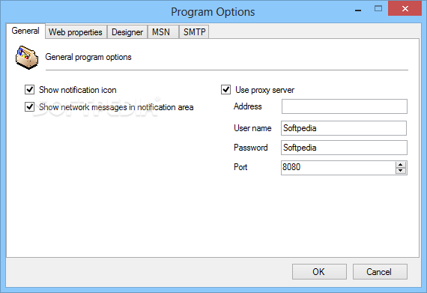Click the Program Options title text
Screen dimensions: 427x293
coord(213,12)
